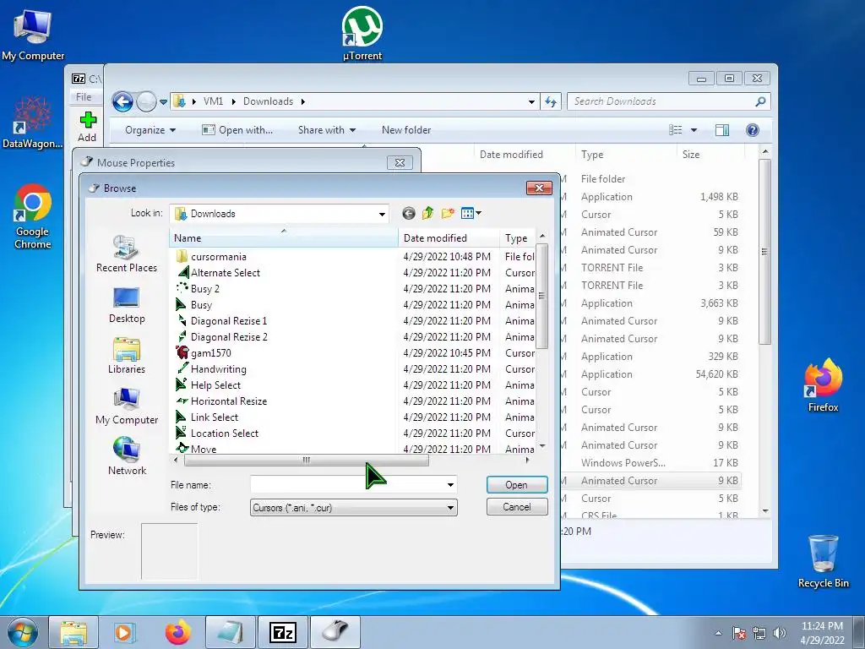This screenshot has height=649, width=865.
Task: Click the Browse dialog horizontal scrollbar thumb
Action: coord(306,460)
